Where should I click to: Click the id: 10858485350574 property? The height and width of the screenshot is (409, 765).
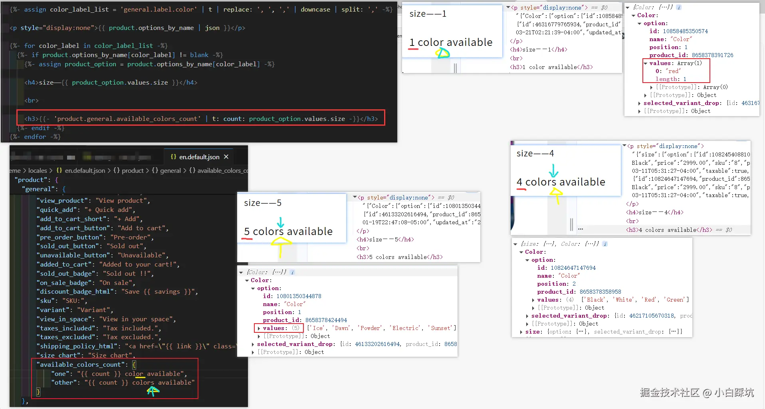click(x=678, y=31)
